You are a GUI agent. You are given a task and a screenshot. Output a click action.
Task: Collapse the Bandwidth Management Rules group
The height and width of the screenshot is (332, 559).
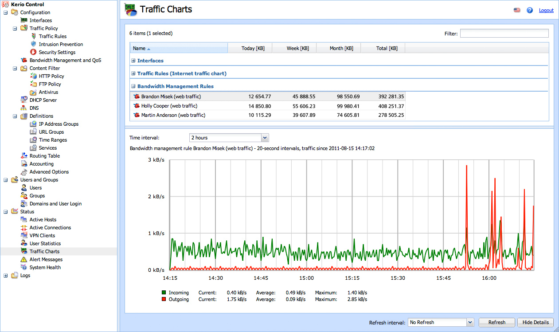(x=133, y=87)
